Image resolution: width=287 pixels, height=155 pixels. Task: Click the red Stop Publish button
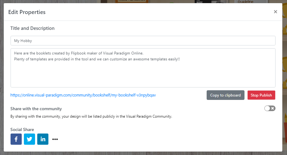261,95
